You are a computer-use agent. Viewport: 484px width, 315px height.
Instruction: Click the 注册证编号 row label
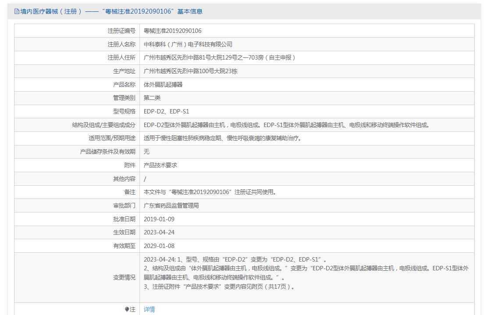click(121, 31)
